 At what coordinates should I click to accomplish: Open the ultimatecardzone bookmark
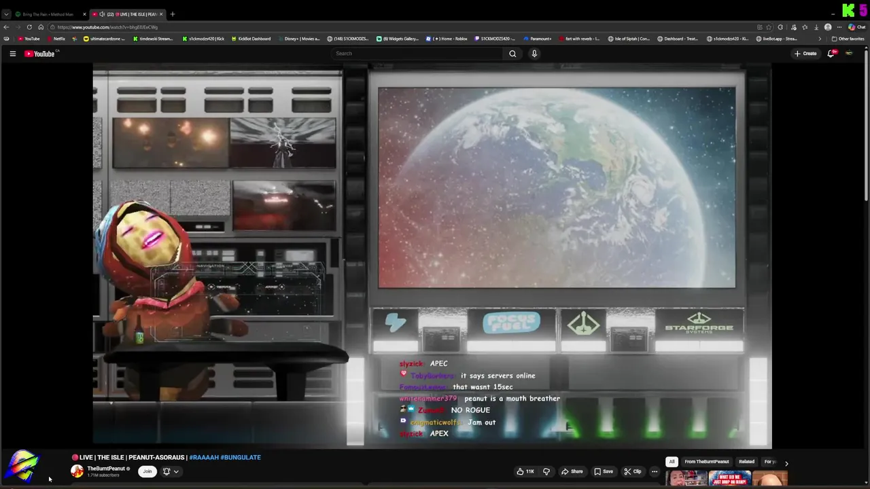click(x=104, y=39)
